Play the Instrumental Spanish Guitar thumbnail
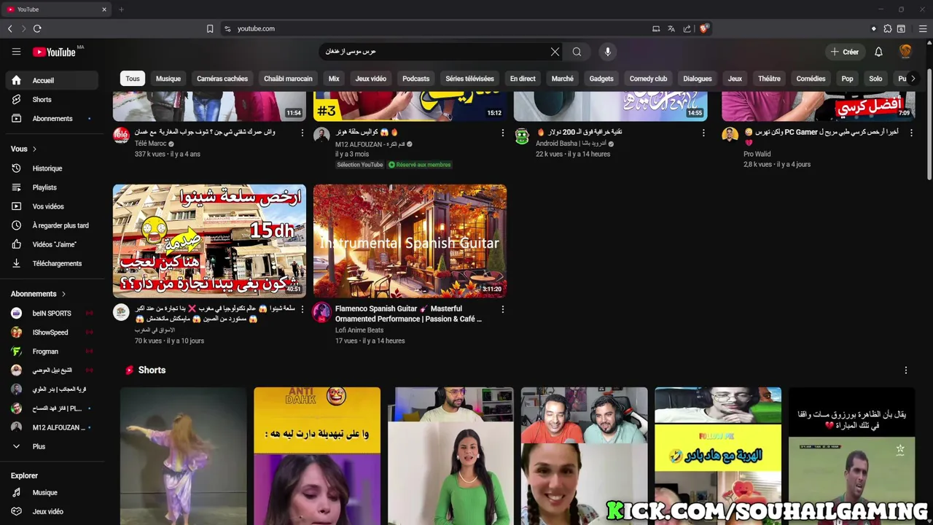Screen dimensions: 933x525 410,241
